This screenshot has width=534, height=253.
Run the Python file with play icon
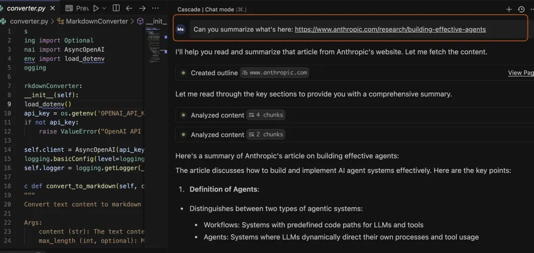pos(96,8)
